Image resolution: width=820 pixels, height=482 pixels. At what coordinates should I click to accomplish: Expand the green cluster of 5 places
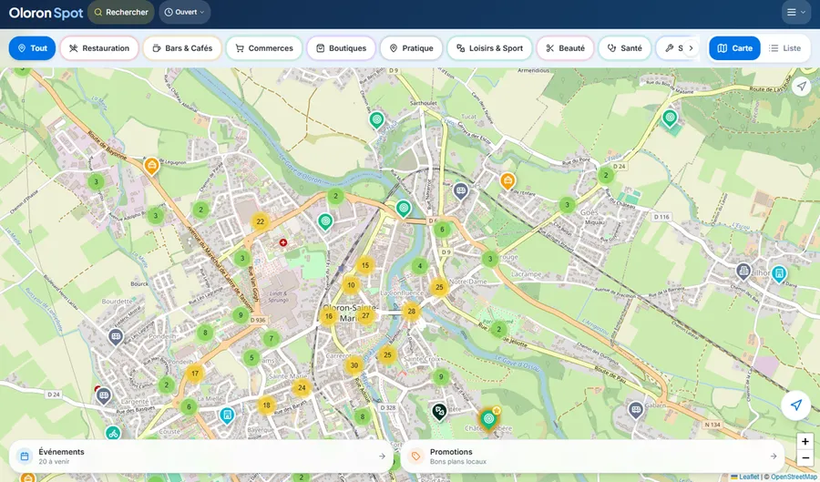(x=251, y=358)
